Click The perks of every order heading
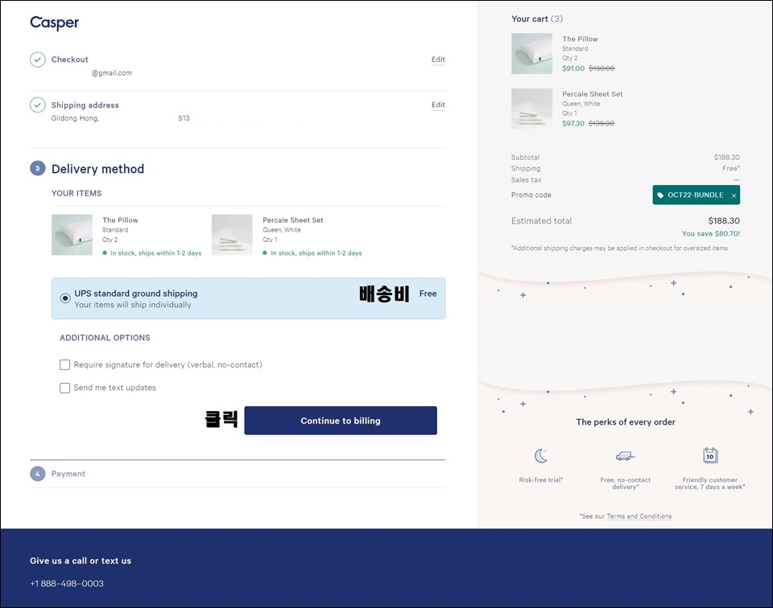 (626, 422)
